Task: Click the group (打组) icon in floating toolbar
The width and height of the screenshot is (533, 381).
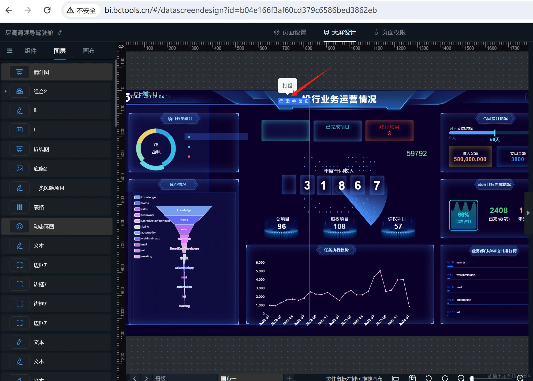Action: [x=288, y=101]
